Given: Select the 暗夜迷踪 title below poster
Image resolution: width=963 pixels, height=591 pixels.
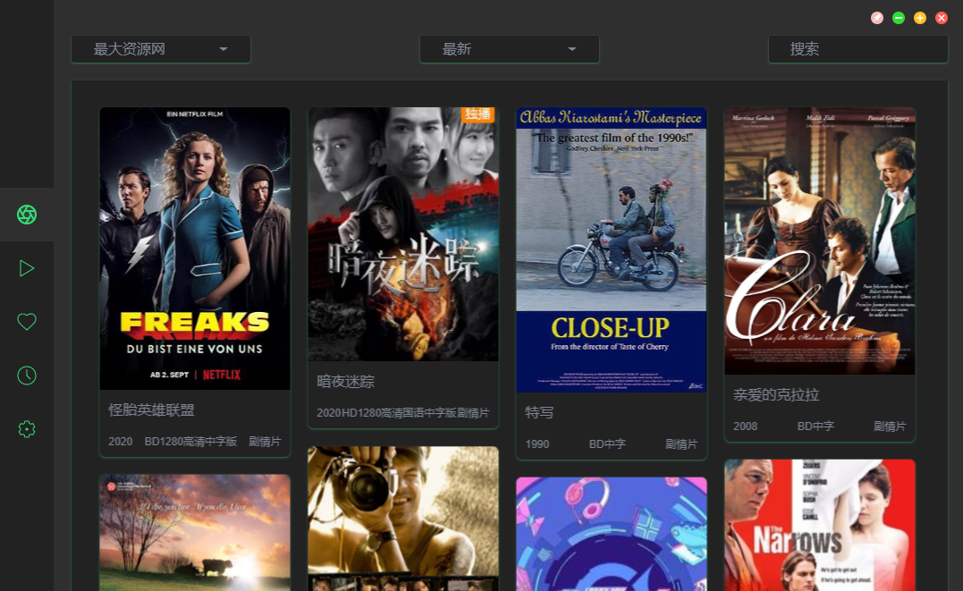Looking at the screenshot, I should (345, 382).
